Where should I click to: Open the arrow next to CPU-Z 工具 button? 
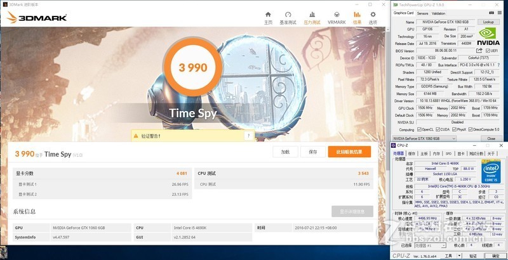coord(458,256)
